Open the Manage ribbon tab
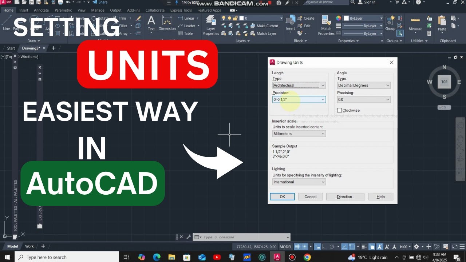This screenshot has height=262, width=466. coord(98,10)
